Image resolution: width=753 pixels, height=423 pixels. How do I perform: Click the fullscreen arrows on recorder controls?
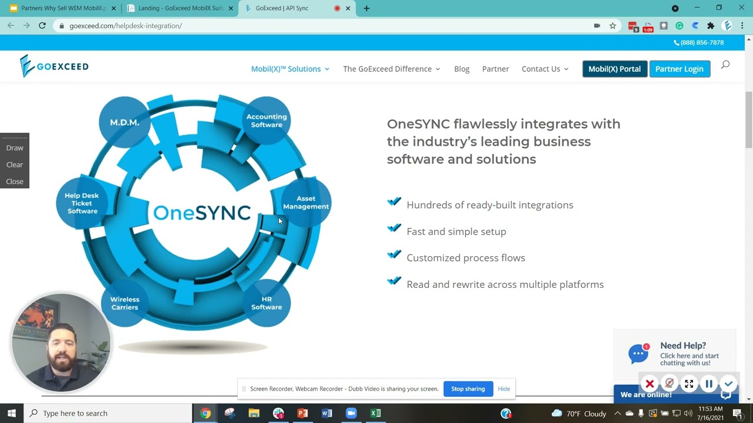click(x=689, y=384)
